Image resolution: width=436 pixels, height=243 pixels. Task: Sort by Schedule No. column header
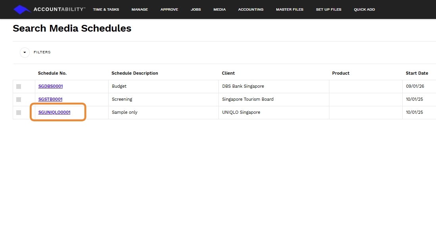52,73
